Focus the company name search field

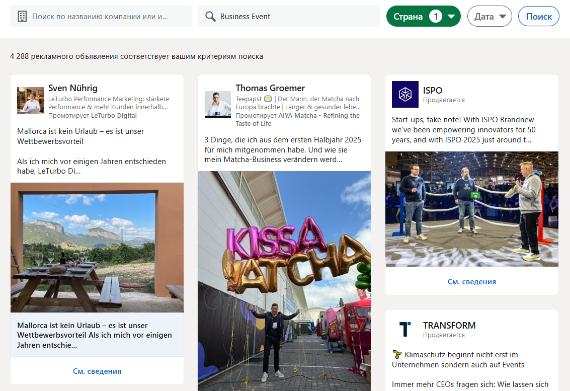(x=101, y=17)
